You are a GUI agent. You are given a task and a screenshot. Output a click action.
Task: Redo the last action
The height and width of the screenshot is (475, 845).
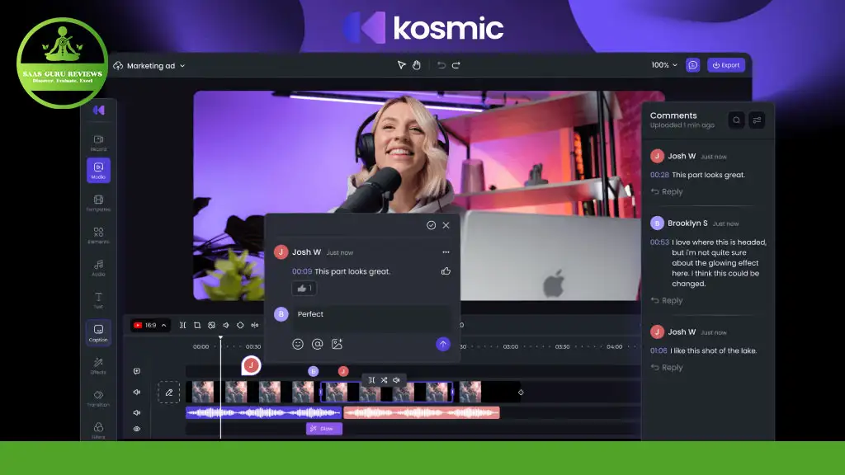(456, 65)
